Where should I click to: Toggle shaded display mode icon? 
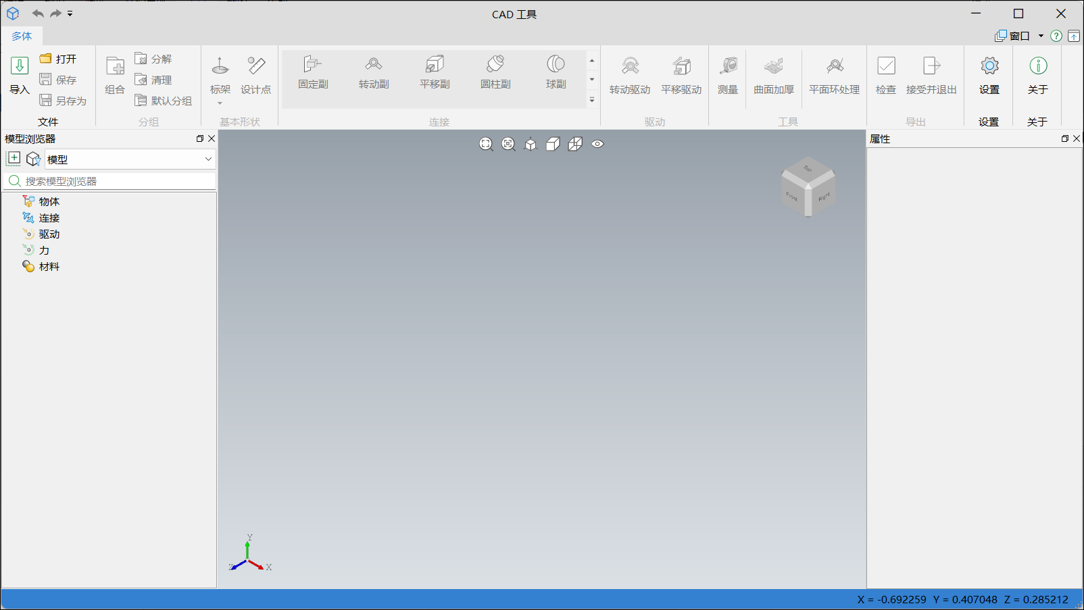[x=553, y=144]
